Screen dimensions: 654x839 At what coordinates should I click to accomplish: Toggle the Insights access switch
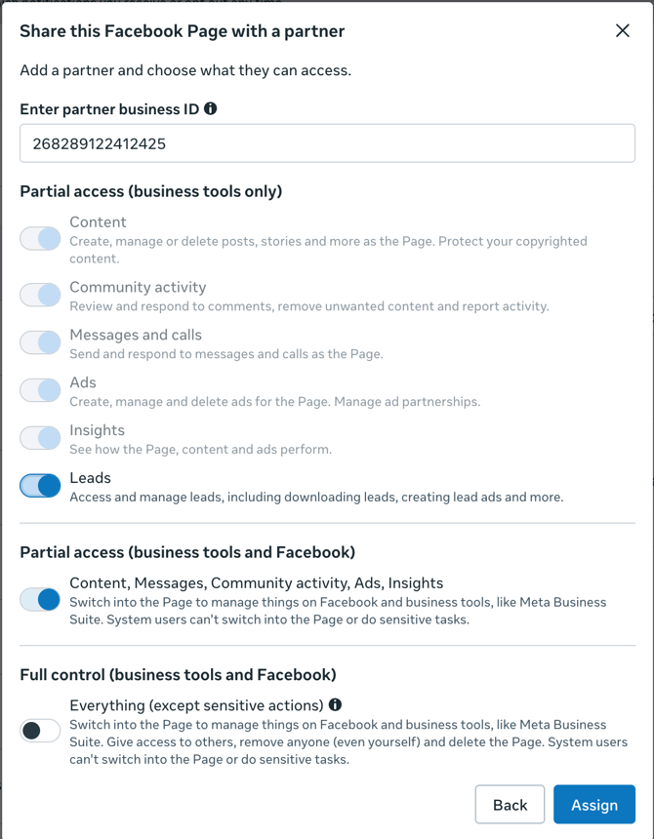(40, 438)
